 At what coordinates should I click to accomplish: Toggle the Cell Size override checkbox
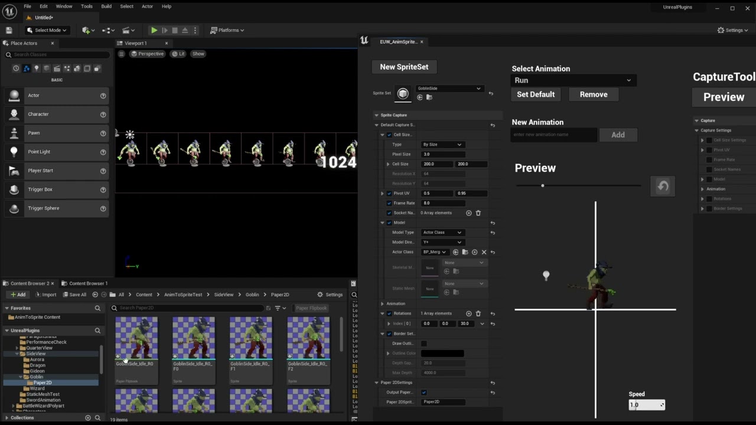[x=389, y=135]
